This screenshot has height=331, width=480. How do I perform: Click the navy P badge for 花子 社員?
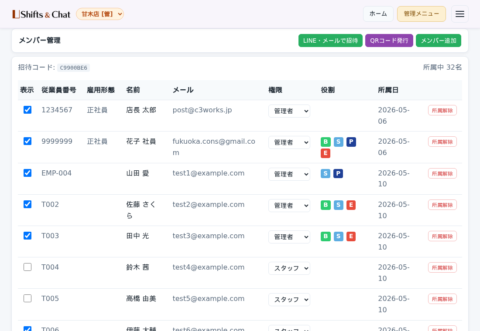[351, 142]
